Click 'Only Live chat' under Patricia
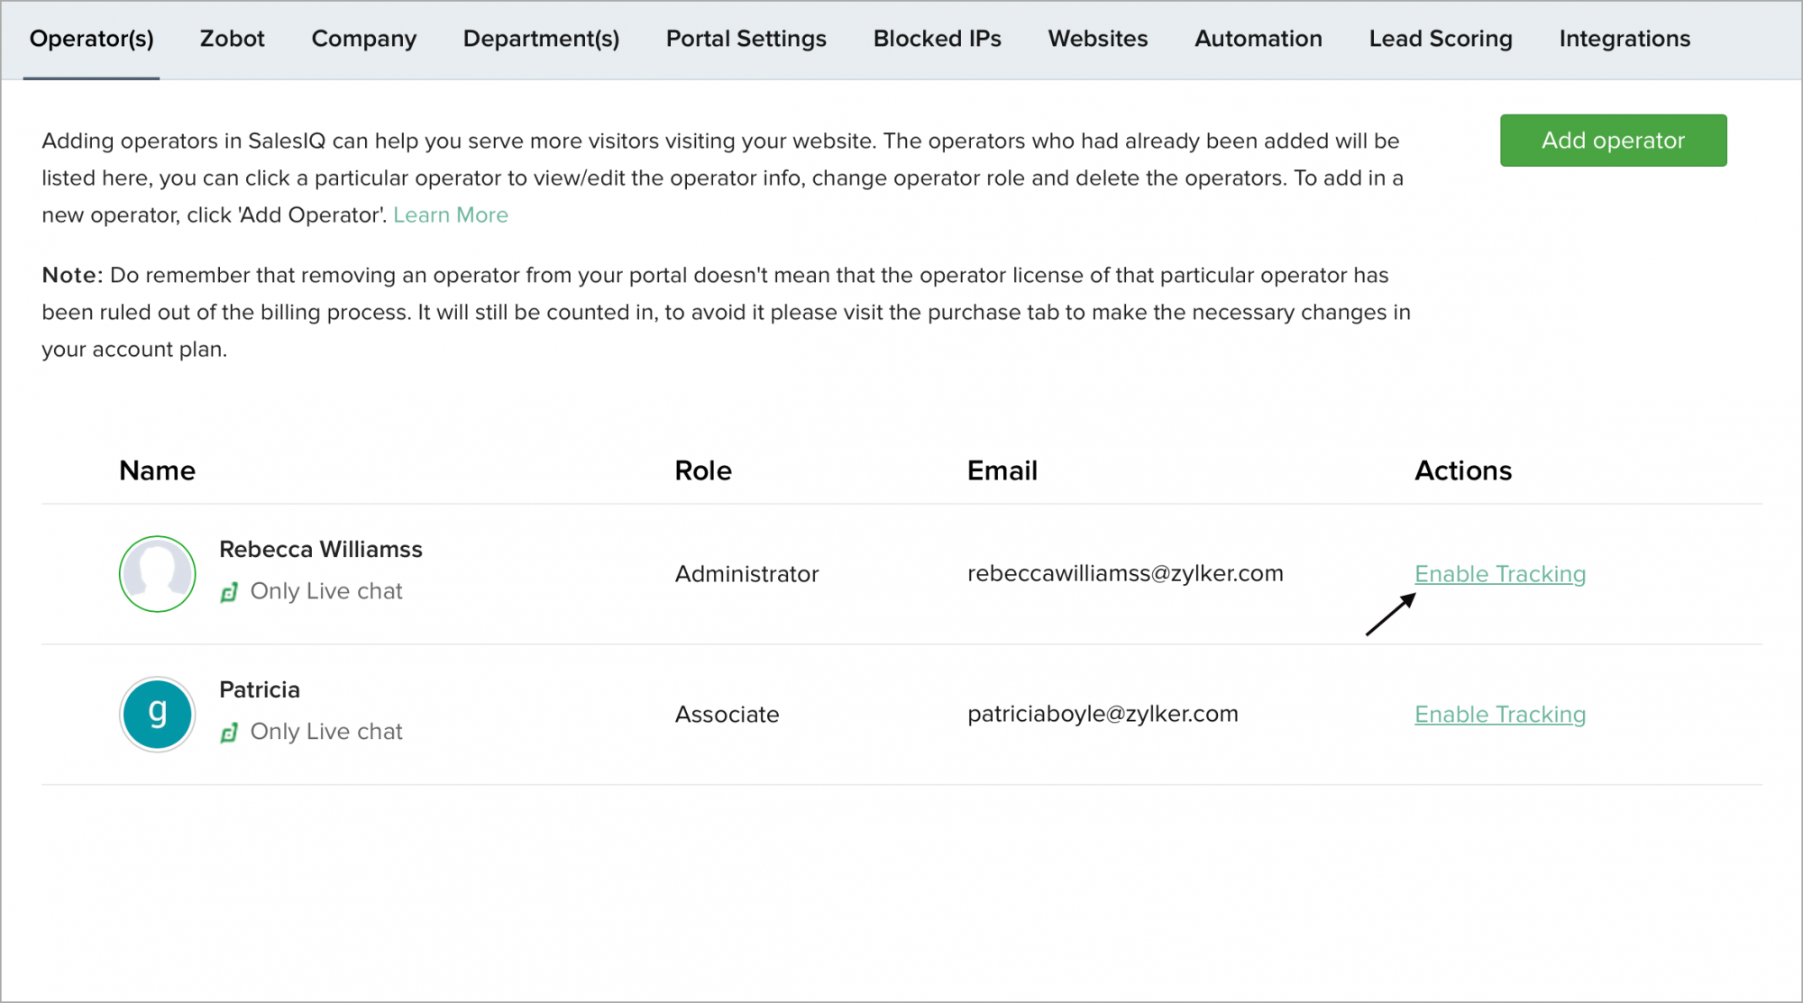Viewport: 1803px width, 1003px height. (x=326, y=732)
